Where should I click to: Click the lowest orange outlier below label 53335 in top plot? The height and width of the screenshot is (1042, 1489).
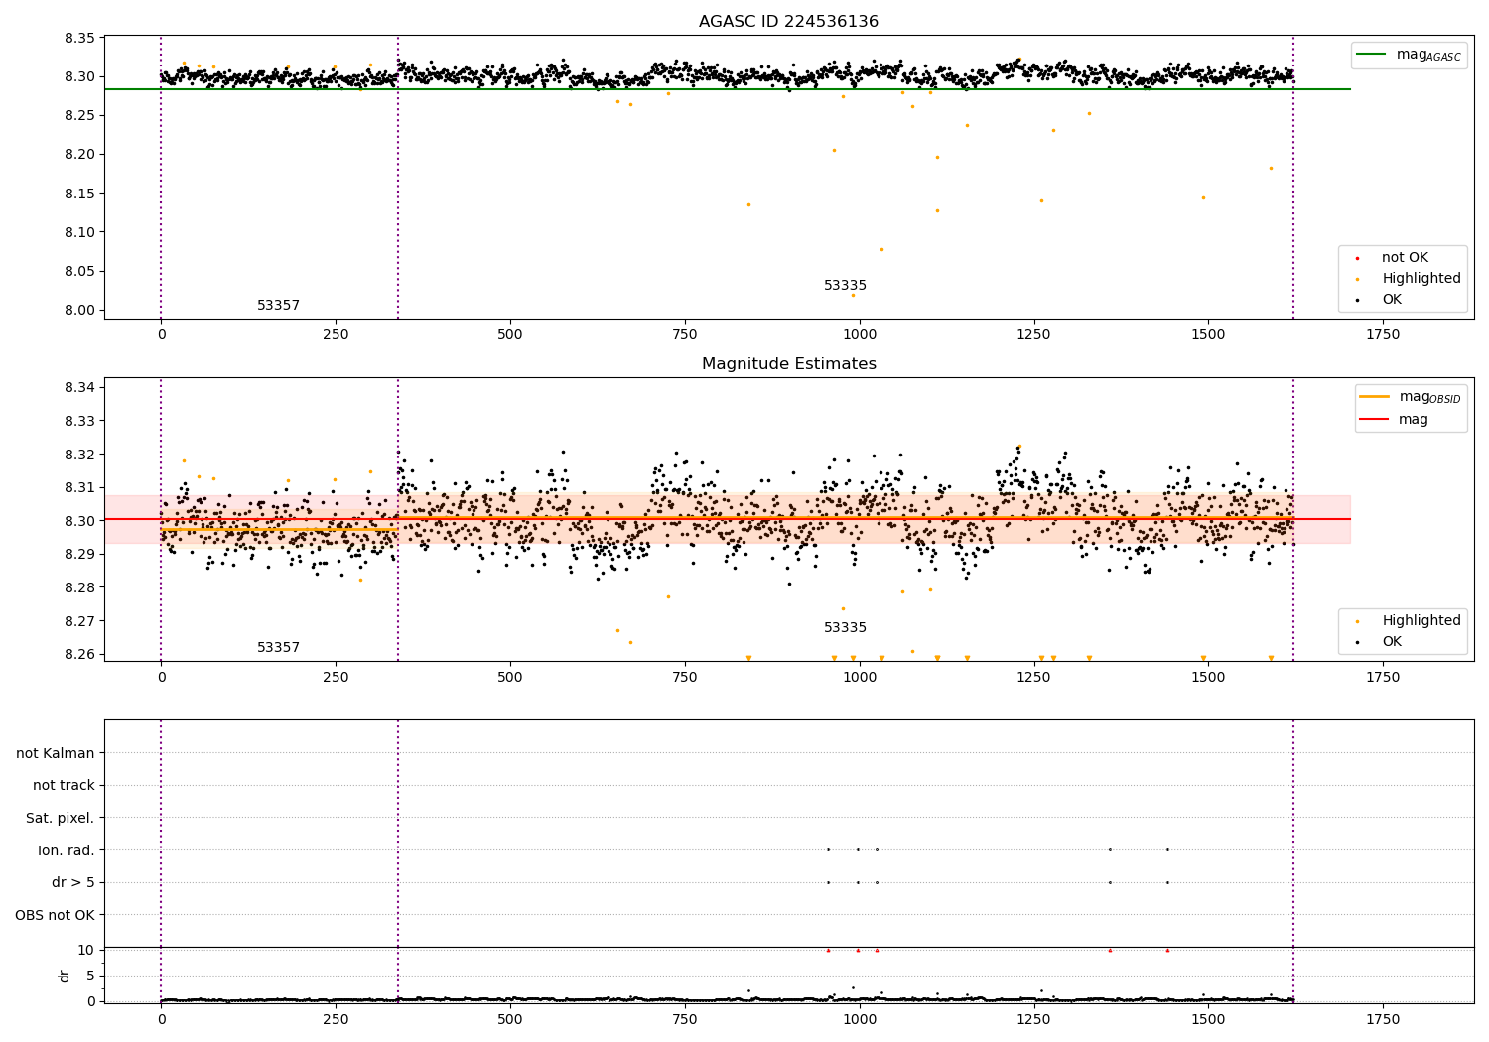coord(853,295)
